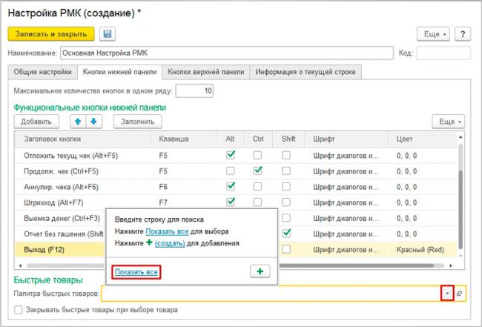This screenshot has width=482, height=327.
Task: Open Кнопки верхней панели tab
Action: (206, 72)
